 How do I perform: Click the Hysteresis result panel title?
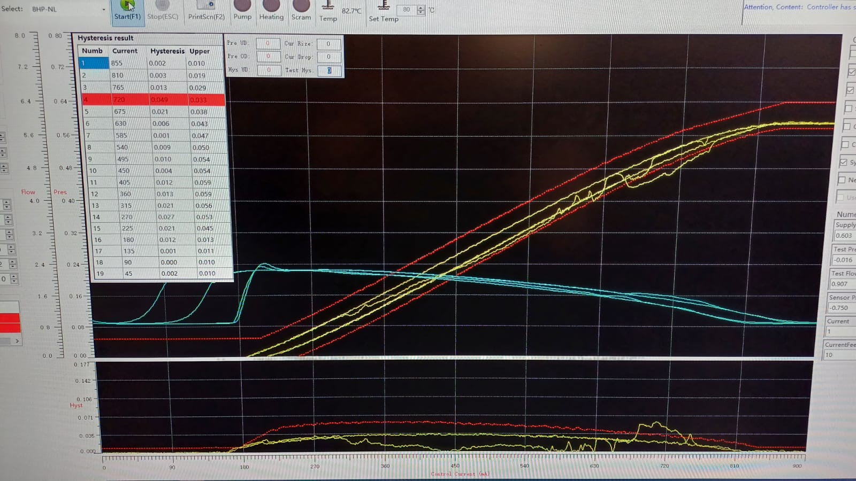click(105, 38)
